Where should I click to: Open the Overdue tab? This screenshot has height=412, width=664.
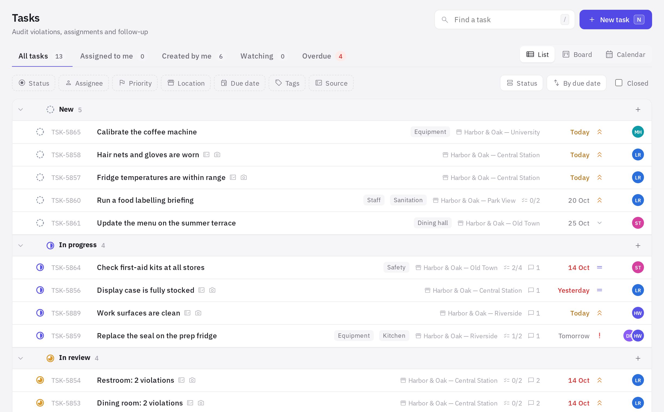point(324,56)
